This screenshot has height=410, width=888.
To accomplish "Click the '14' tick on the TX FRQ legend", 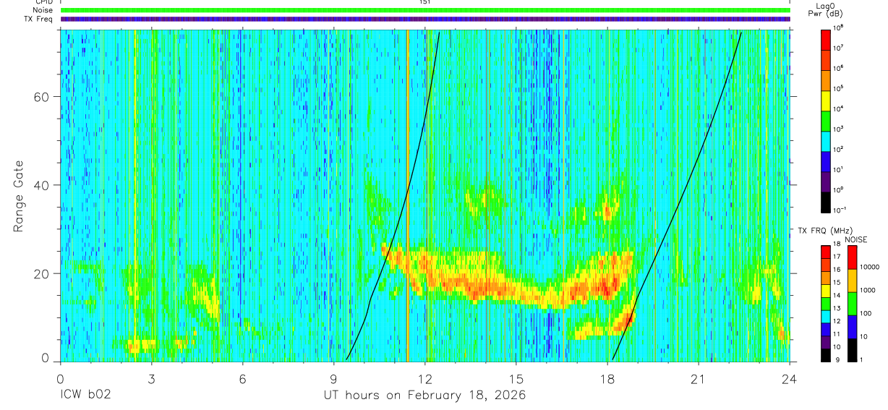I will 837,296.
